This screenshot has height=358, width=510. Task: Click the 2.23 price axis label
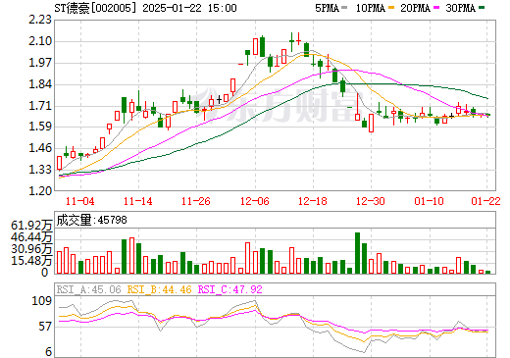tap(40, 20)
